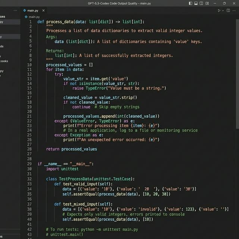This screenshot has width=239, height=239.
Task: Click the '# Expects only valid integers' comment
Action: (124, 214)
